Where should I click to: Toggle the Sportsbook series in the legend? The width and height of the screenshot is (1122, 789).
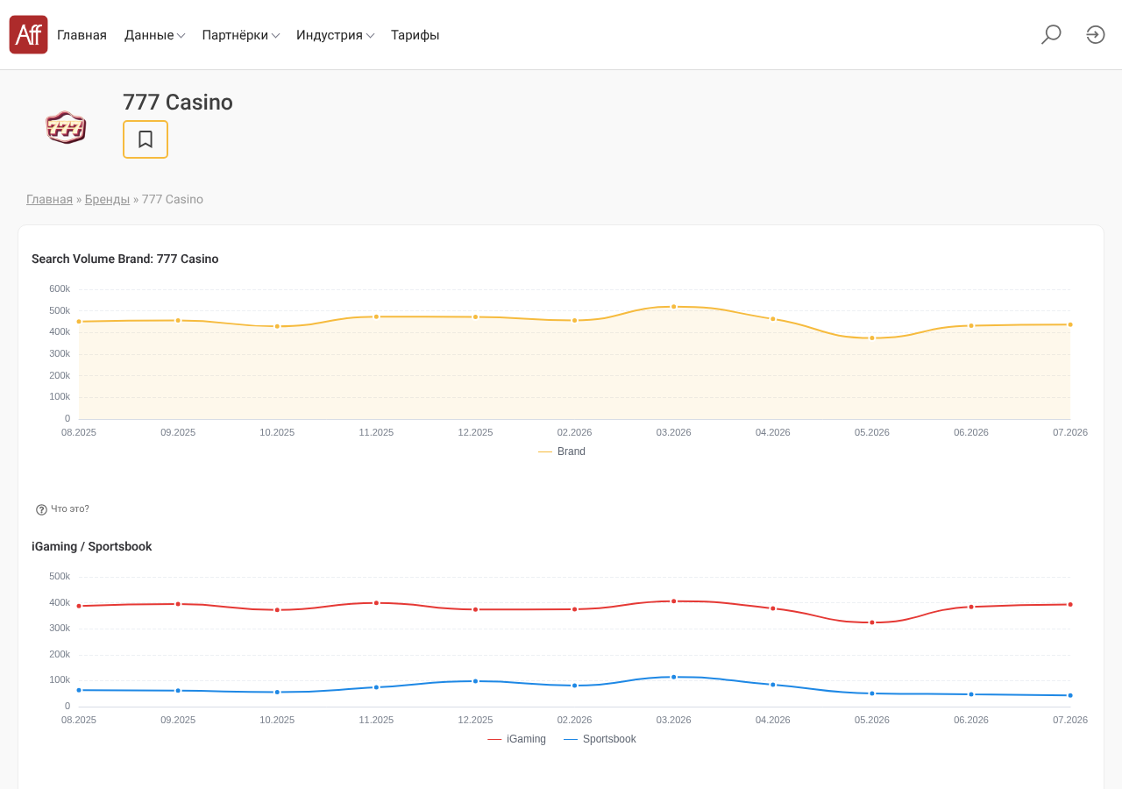pos(600,739)
